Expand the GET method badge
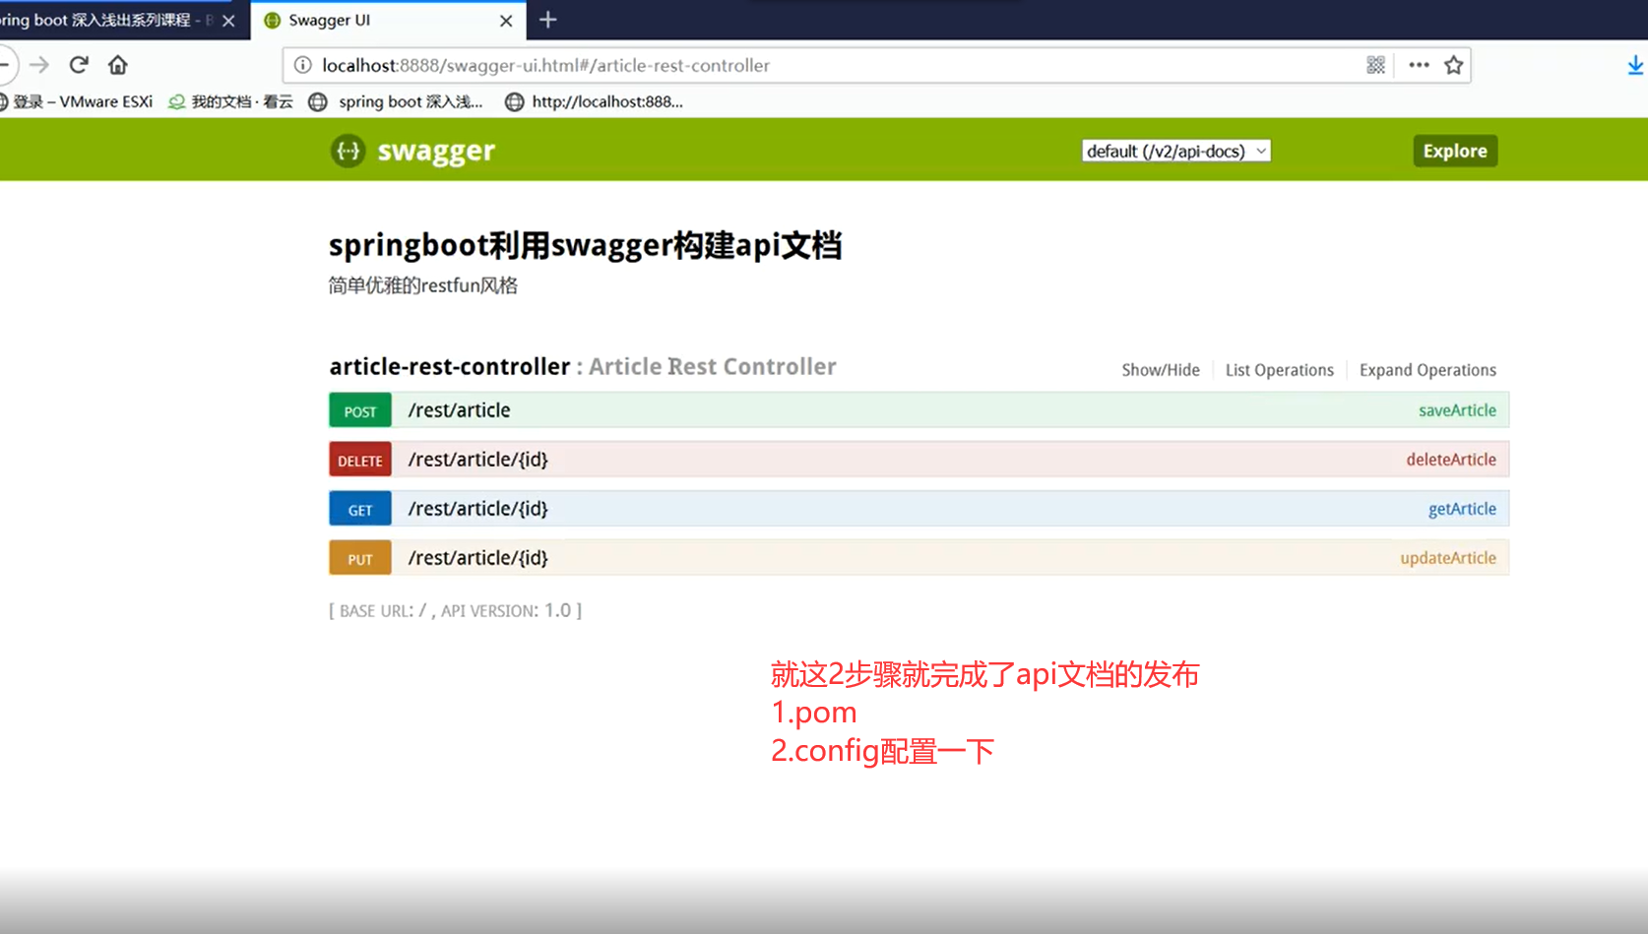The height and width of the screenshot is (934, 1648). [360, 509]
